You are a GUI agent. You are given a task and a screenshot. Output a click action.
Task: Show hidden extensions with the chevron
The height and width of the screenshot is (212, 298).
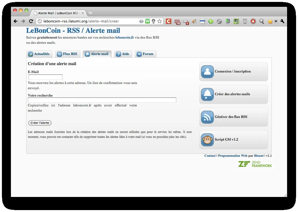click(276, 21)
